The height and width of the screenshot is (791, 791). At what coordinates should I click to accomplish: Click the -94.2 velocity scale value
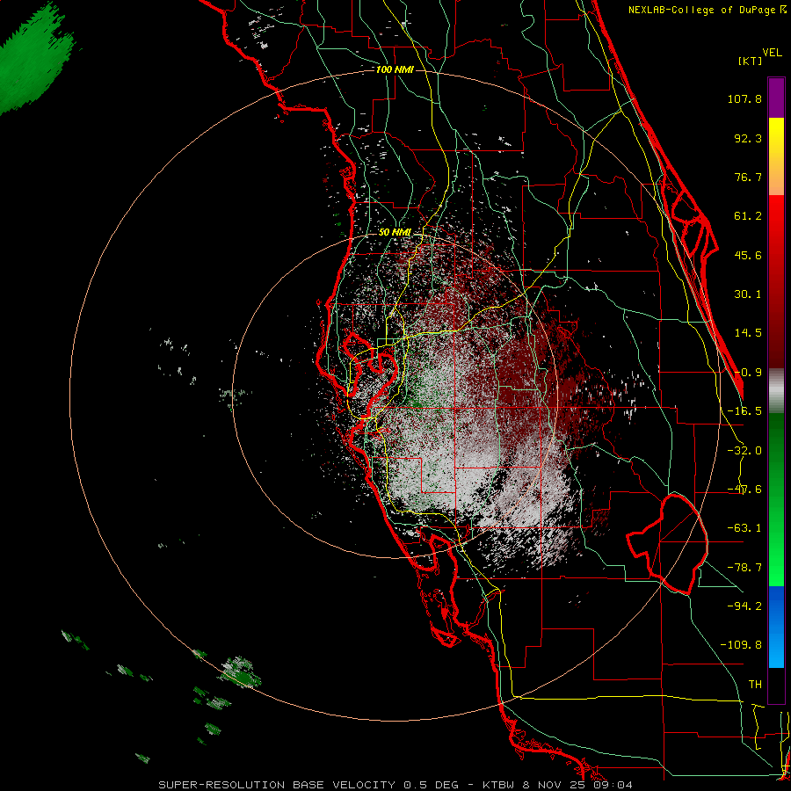[x=744, y=606]
